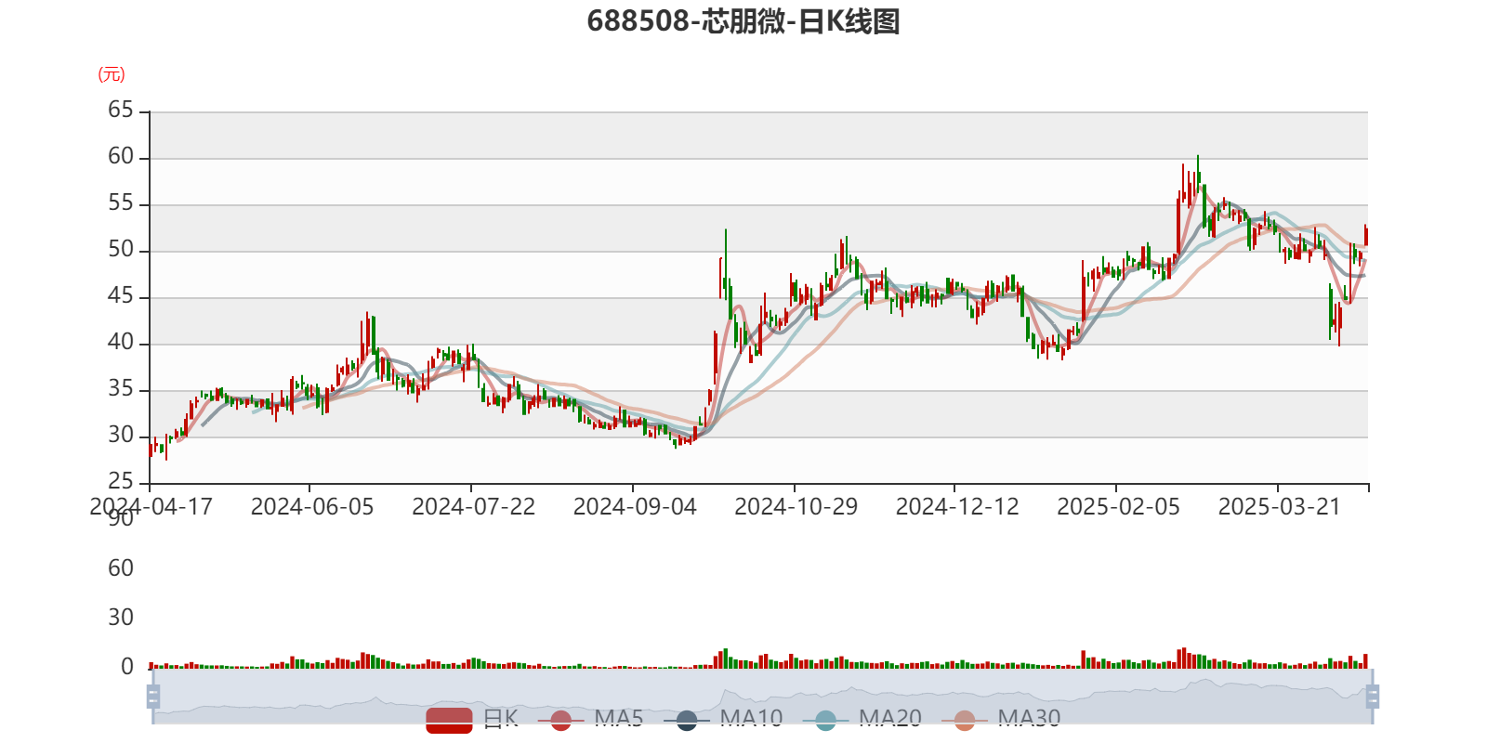Viewport: 1487px width, 743px height.
Task: Click the volume axis label 0
Action: [127, 667]
